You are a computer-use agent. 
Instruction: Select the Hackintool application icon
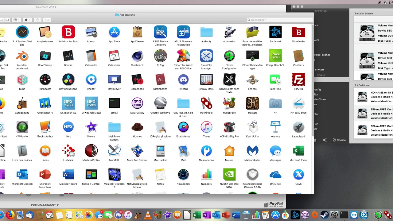tap(206, 103)
